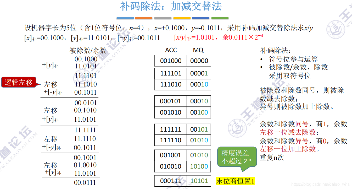This screenshot has width=352, height=189.
Task: Click the slide title 补码除法：加减交替法
Action: coord(171,7)
